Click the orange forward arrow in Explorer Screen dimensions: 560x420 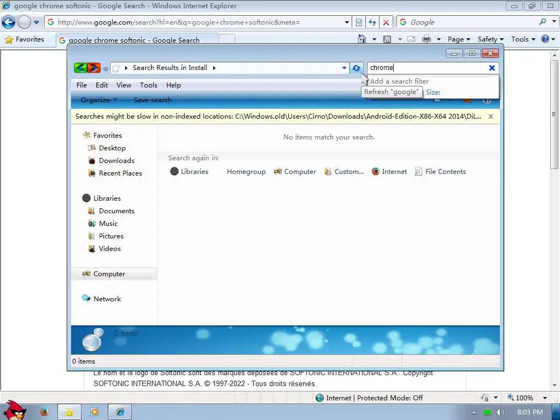(x=94, y=67)
